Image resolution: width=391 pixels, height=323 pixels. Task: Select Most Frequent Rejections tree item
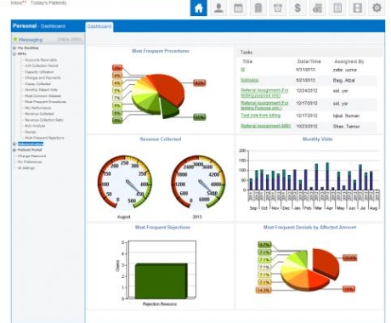point(44,138)
